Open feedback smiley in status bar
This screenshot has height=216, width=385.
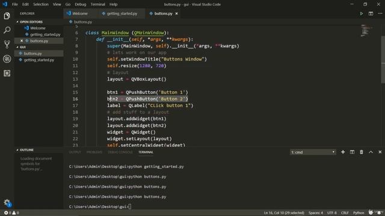click(371, 212)
